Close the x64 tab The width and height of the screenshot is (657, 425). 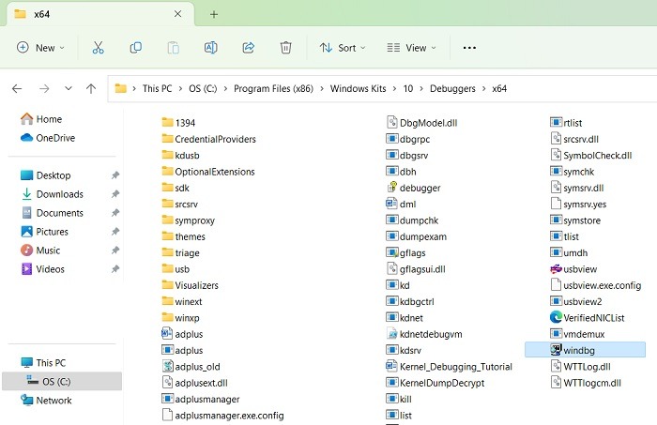[177, 14]
